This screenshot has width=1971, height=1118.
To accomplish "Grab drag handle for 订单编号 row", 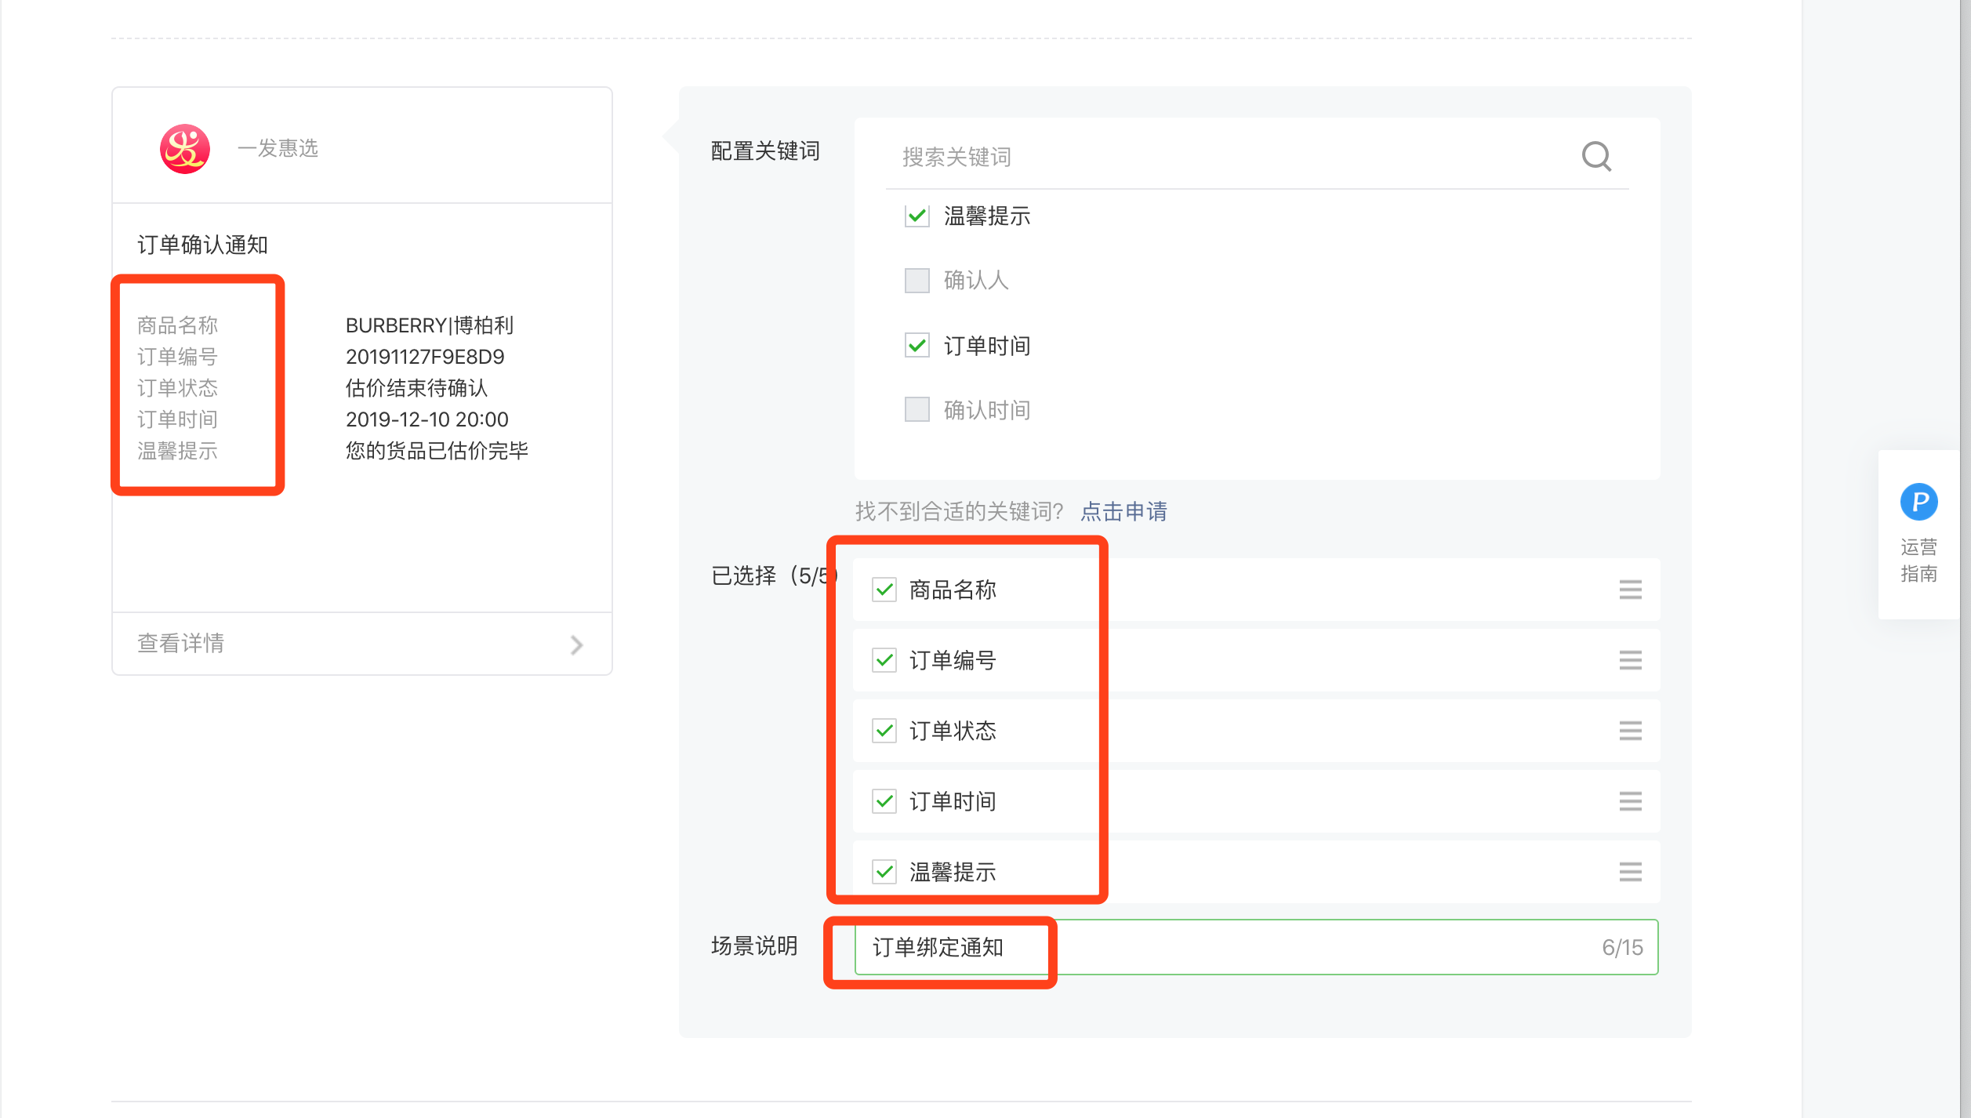I will click(x=1630, y=660).
